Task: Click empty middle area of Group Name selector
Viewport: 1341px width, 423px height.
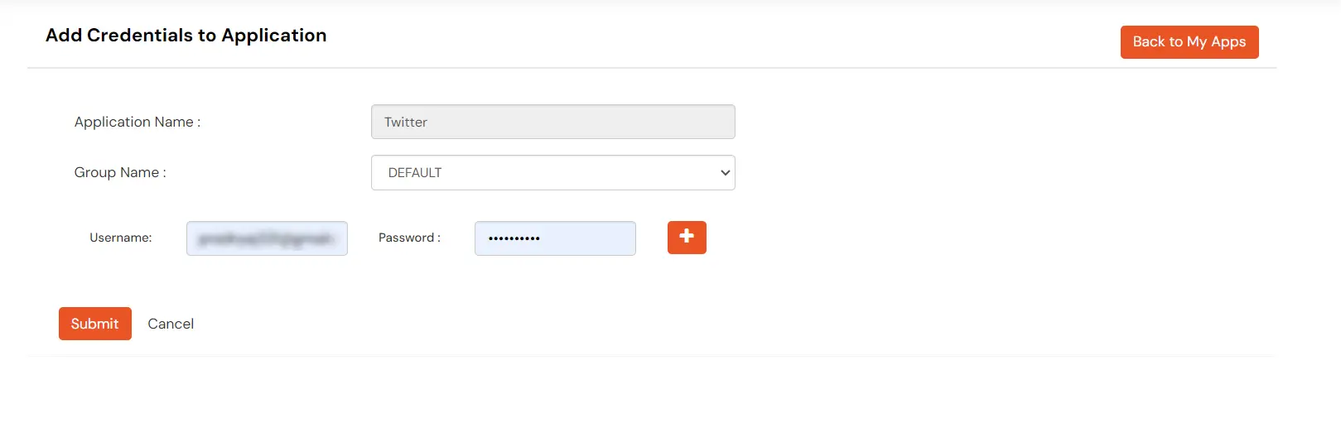Action: click(x=580, y=173)
